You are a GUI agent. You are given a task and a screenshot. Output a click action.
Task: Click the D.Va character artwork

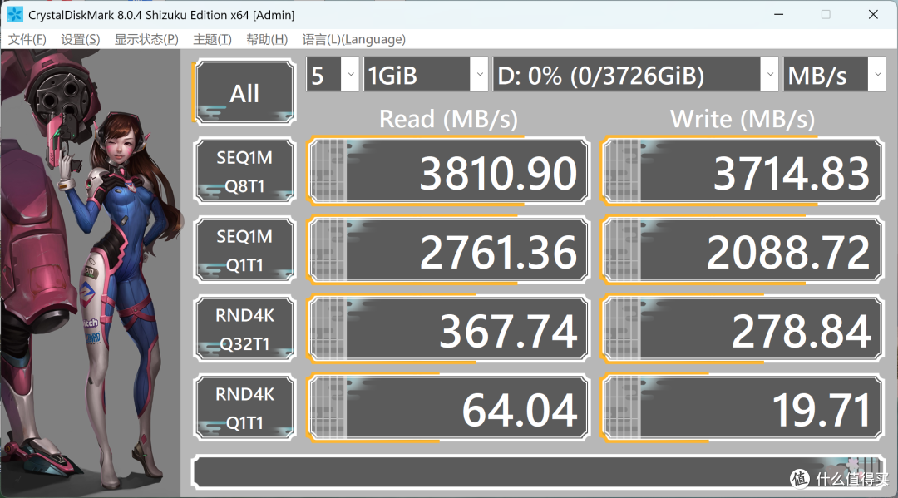click(91, 273)
